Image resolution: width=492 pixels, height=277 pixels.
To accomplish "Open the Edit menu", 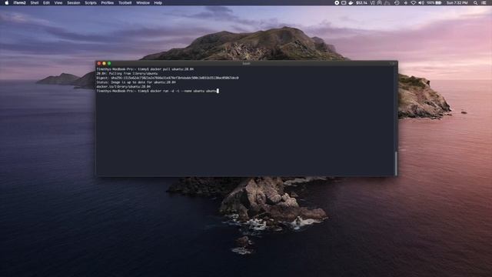I will pyautogui.click(x=46, y=3).
